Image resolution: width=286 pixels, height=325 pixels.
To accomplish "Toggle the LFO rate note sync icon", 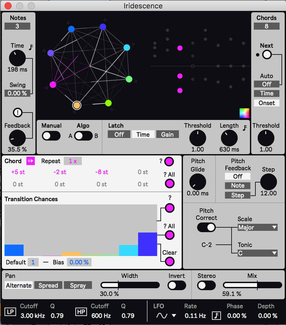I will tap(216, 315).
